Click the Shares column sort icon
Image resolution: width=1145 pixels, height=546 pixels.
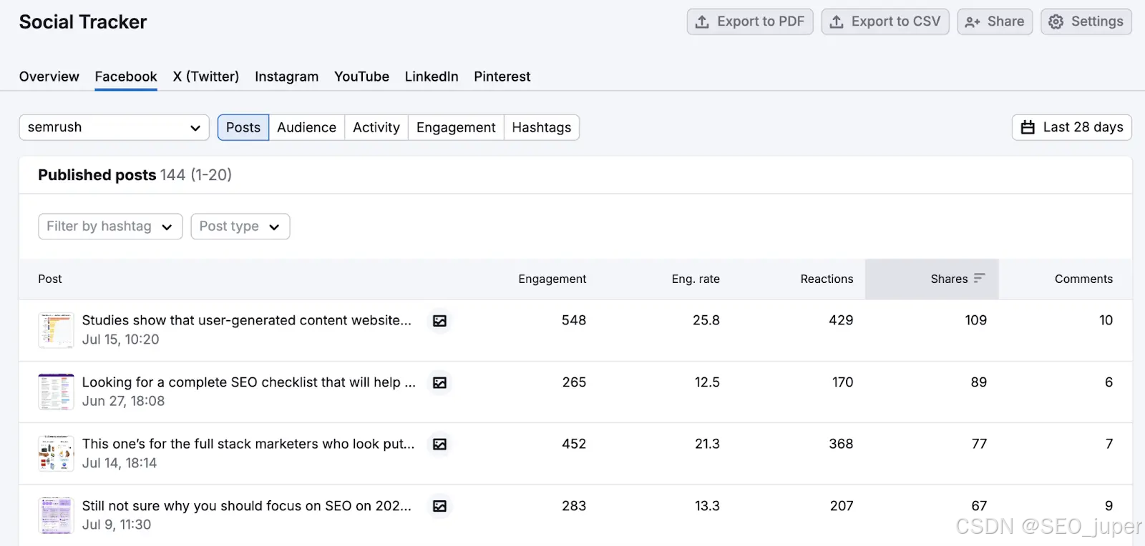coord(980,278)
